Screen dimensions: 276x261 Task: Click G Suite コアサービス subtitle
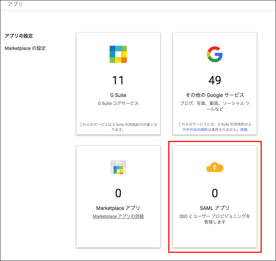tap(118, 103)
